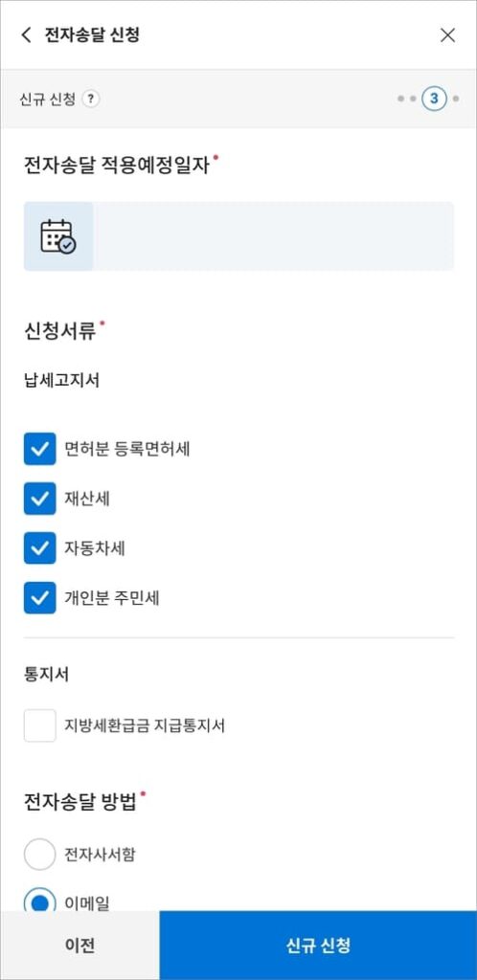Tap the first step dot in progress indicator

(400, 99)
